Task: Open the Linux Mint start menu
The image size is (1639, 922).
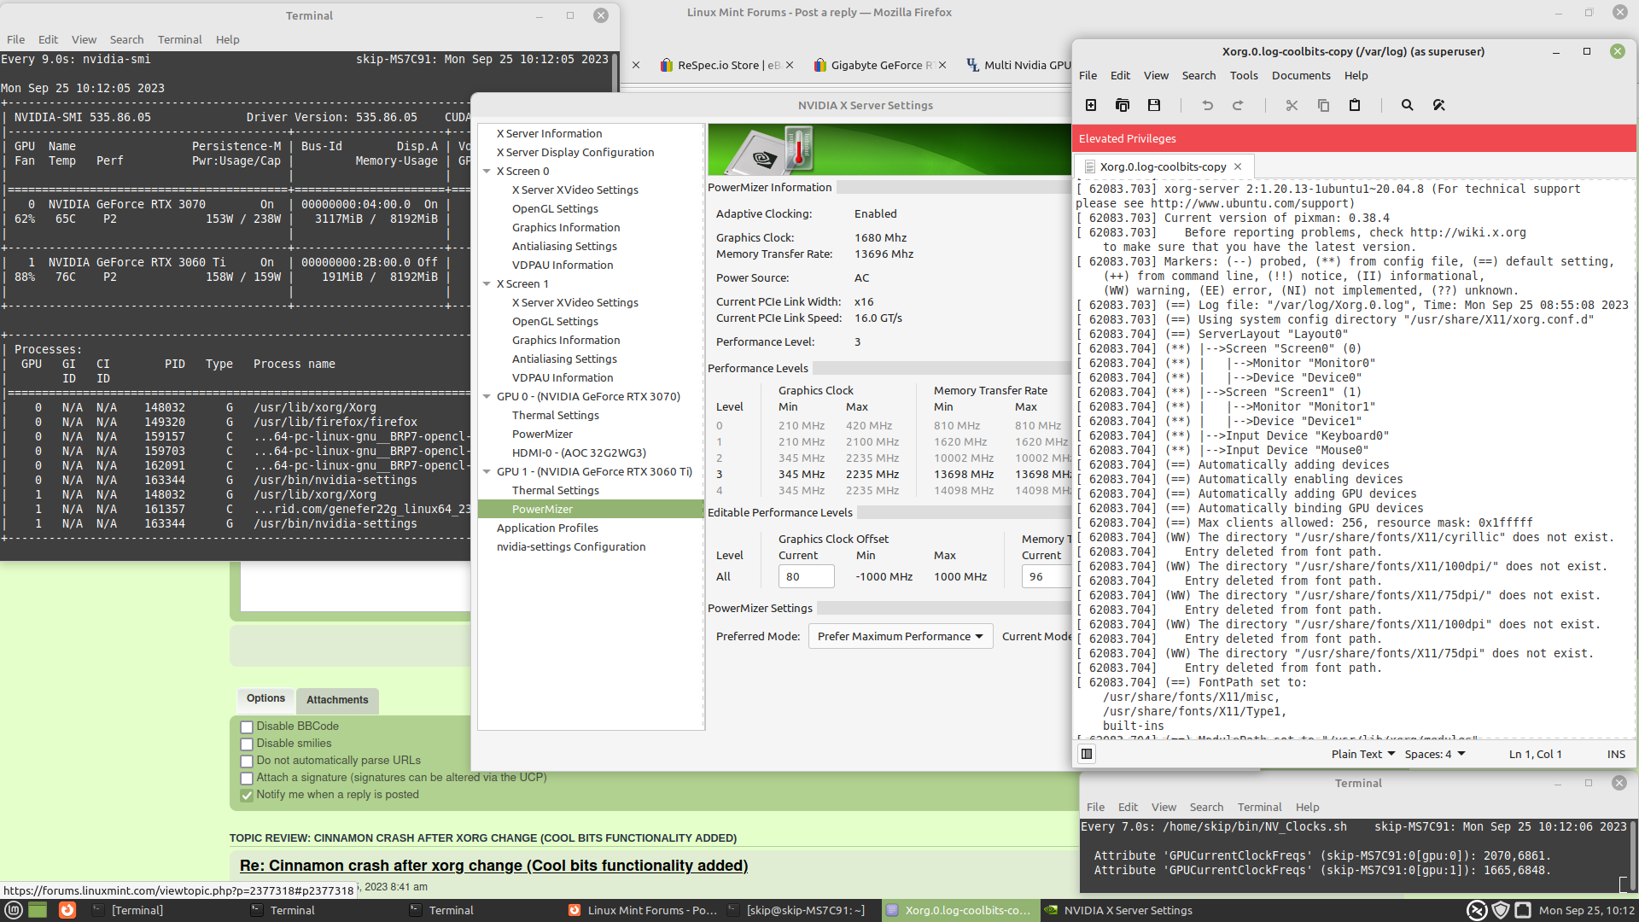Action: coord(14,910)
